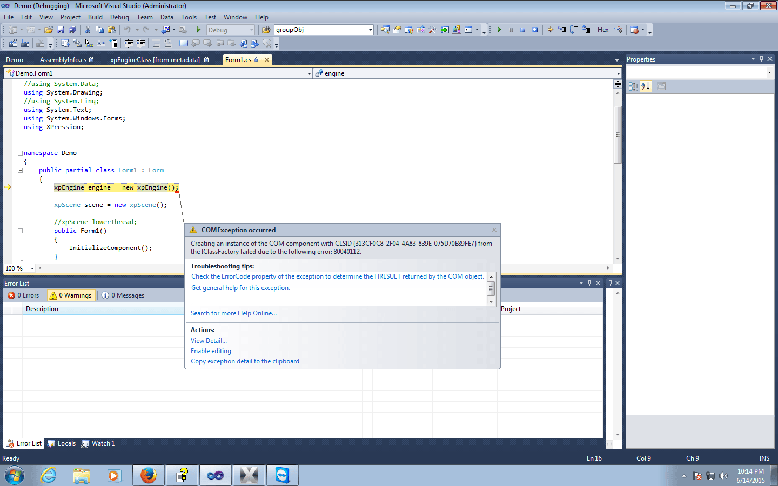Screen dimensions: 778x486
Task: Click the Break All pause icon
Action: click(x=511, y=30)
